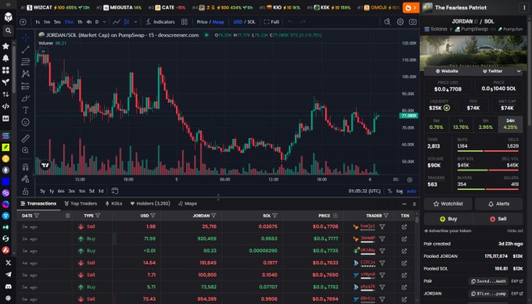Open chart settings gear icon
Image resolution: width=532 pixels, height=304 pixels.
coord(401,22)
